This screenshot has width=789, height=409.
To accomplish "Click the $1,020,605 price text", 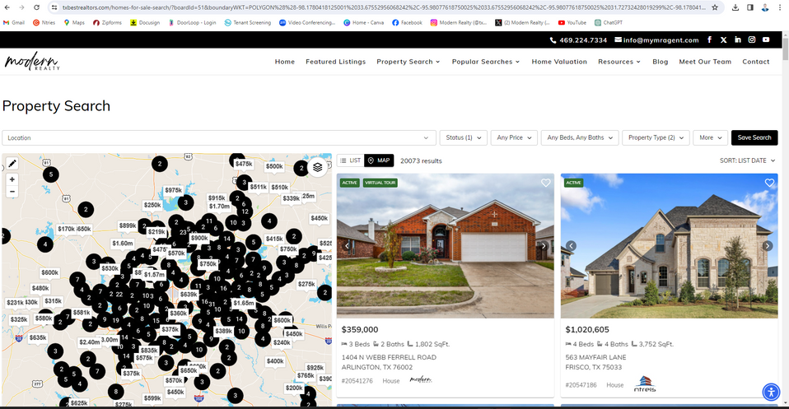I will [x=587, y=329].
